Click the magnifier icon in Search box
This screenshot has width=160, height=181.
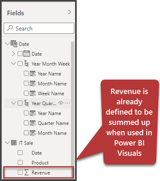tap(10, 28)
